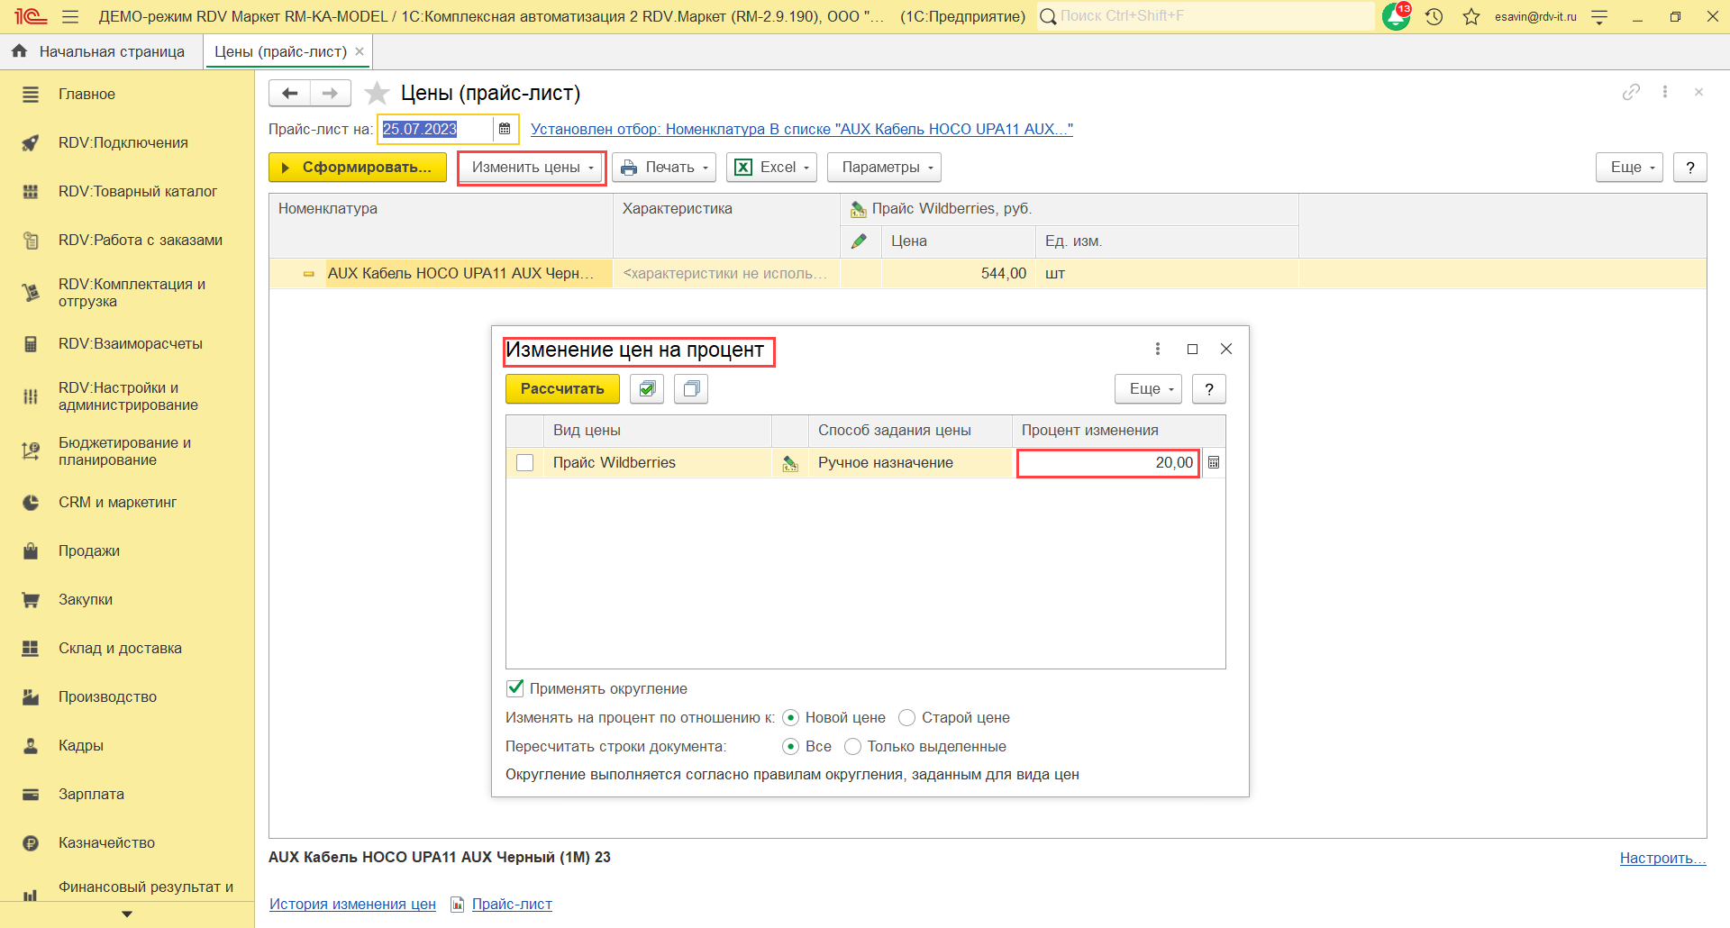Click the check-all rows icon in dialog
This screenshot has height=928, width=1730.
tap(647, 389)
